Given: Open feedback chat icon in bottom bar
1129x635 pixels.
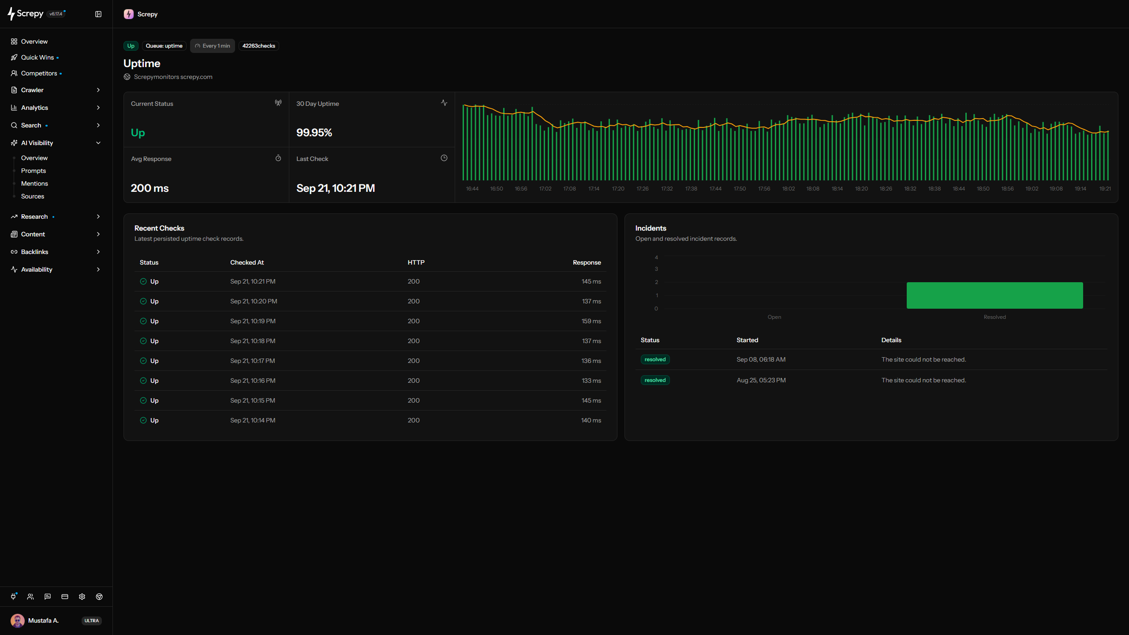Looking at the screenshot, I should [48, 597].
